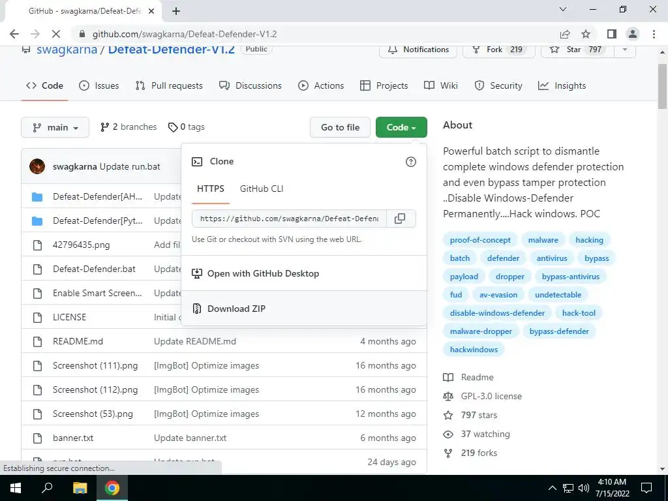Copy the clone URL with the copy icon
Screen dimensions: 668x501
coord(400,219)
